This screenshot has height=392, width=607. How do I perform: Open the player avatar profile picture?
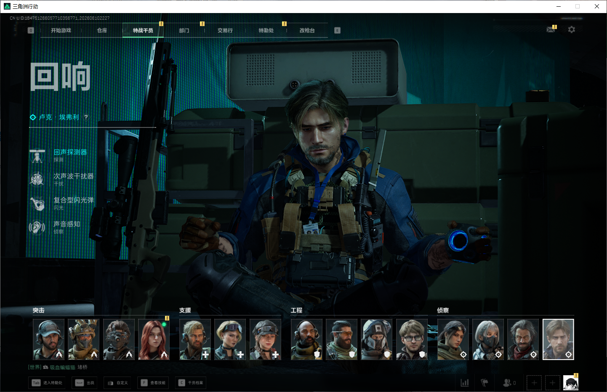[571, 383]
